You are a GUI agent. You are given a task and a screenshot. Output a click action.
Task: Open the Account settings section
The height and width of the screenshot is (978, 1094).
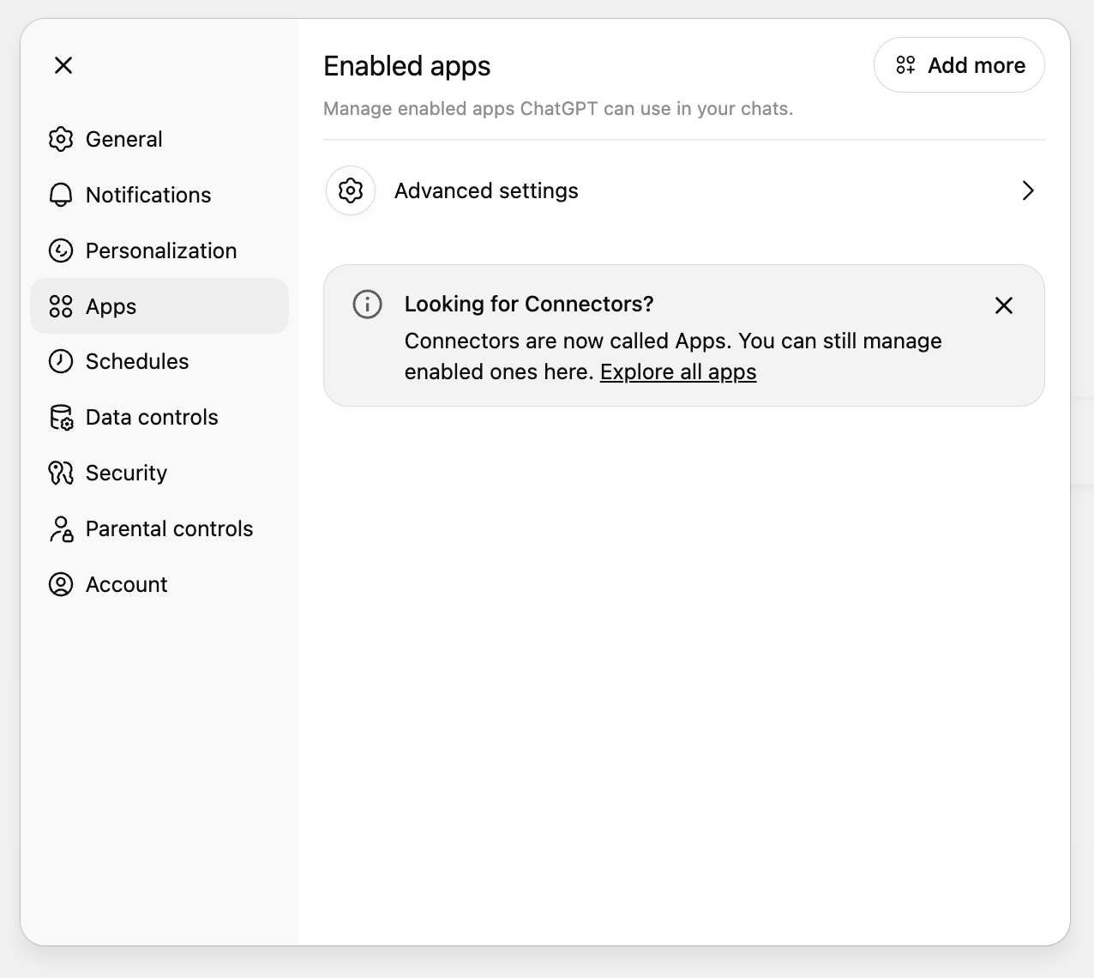point(126,584)
